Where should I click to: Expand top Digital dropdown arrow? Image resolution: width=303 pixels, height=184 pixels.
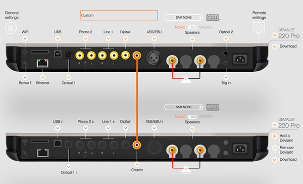126,39
